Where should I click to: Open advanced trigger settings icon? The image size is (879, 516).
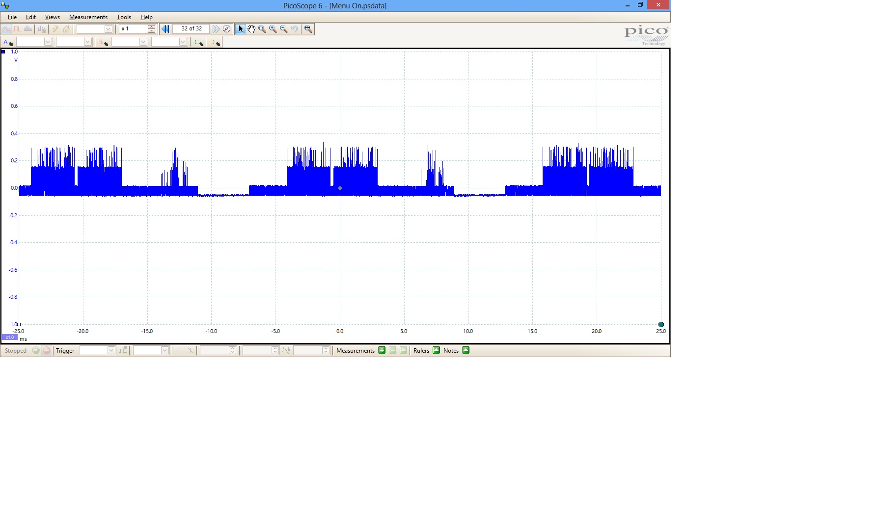pyautogui.click(x=123, y=350)
